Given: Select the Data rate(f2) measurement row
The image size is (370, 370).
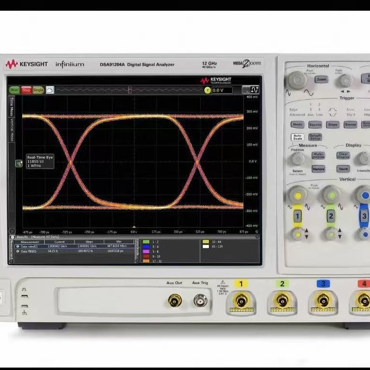Looking at the screenshot, I should [x=74, y=247].
